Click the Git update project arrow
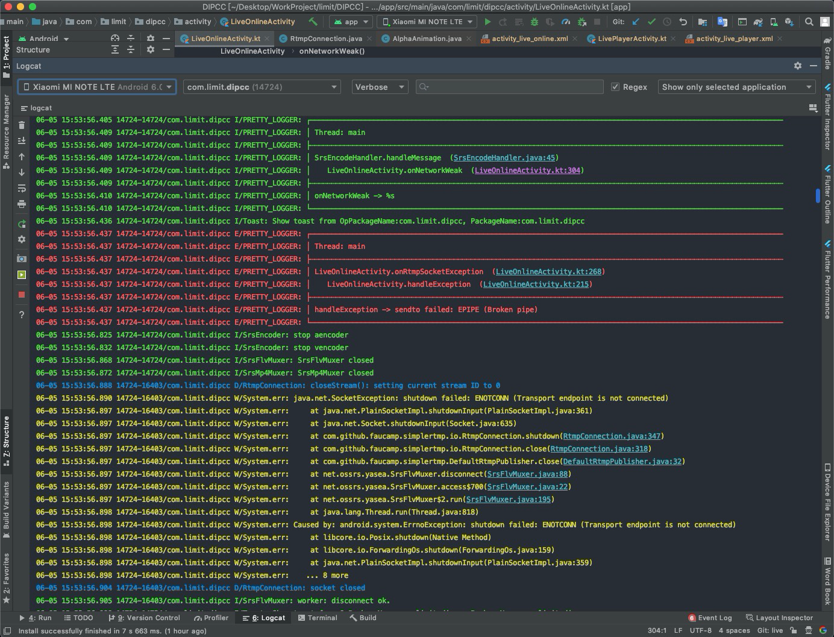 click(x=636, y=22)
